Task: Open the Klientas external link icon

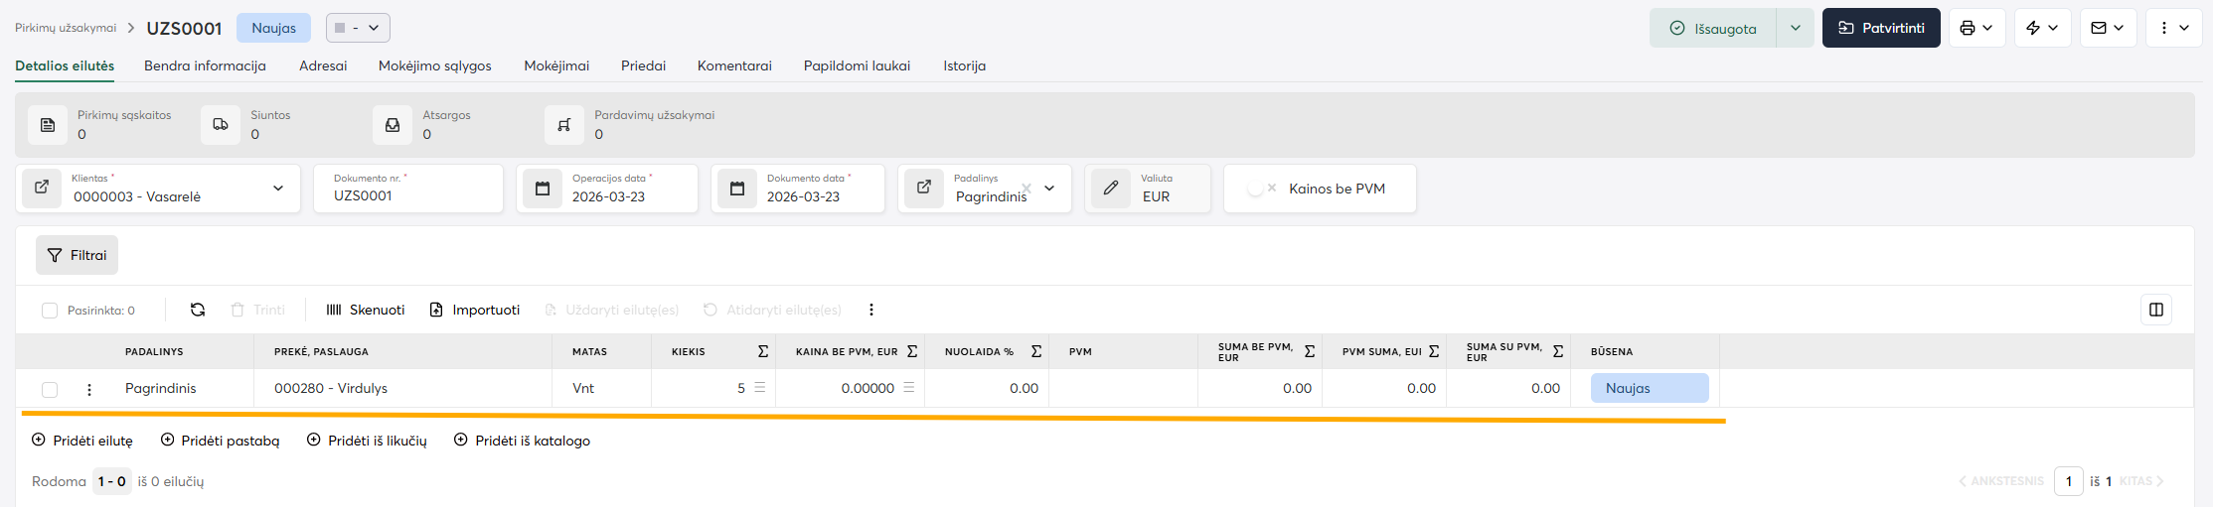Action: pos(42,188)
